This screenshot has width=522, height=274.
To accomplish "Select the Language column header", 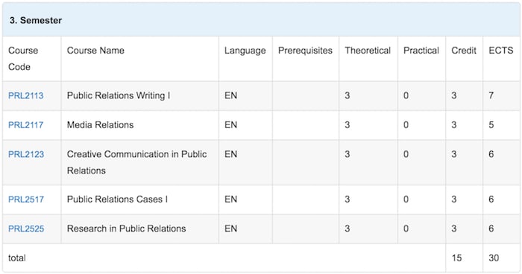I will (x=245, y=51).
